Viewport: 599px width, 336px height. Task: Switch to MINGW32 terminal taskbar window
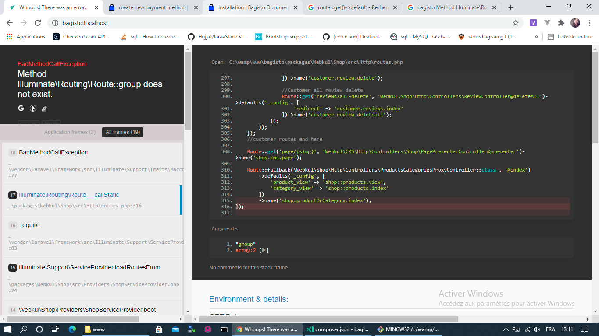pos(407,329)
